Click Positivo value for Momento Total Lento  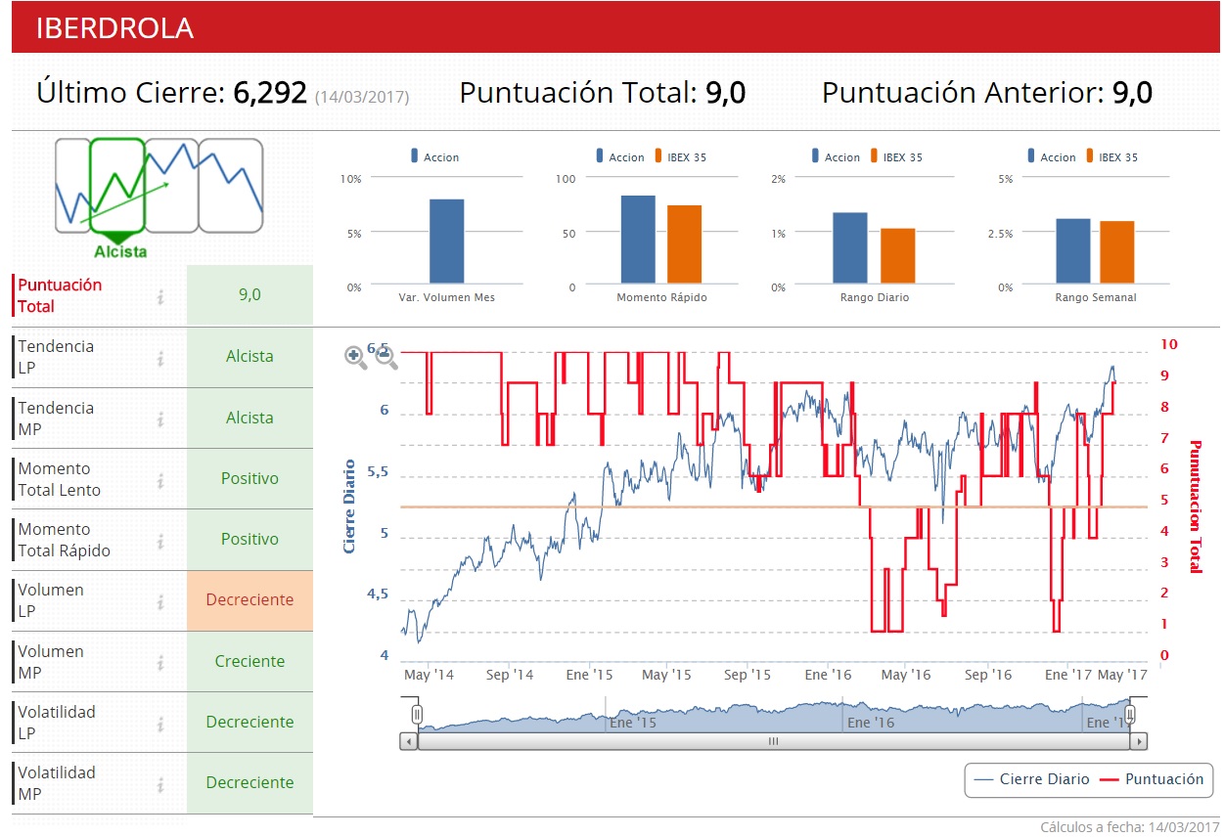pos(249,478)
